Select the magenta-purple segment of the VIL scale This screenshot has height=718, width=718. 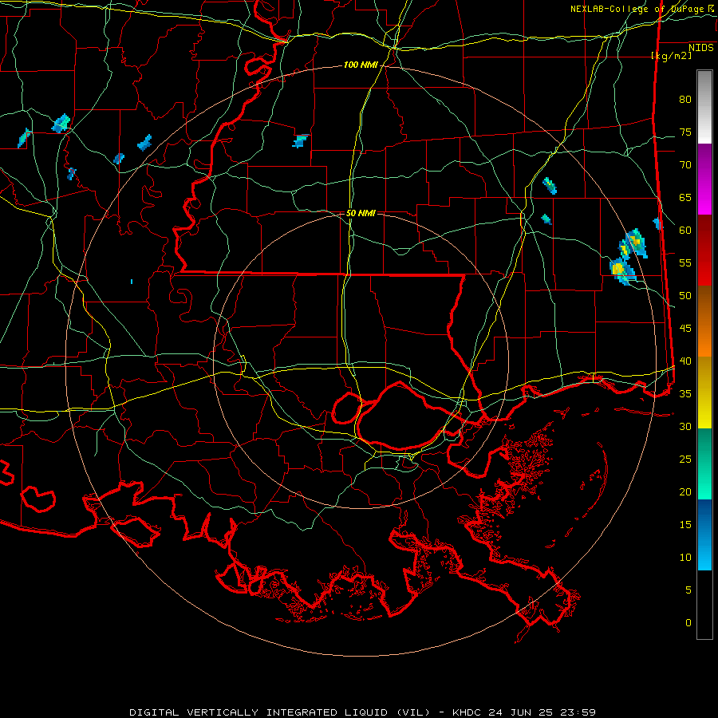coord(704,179)
